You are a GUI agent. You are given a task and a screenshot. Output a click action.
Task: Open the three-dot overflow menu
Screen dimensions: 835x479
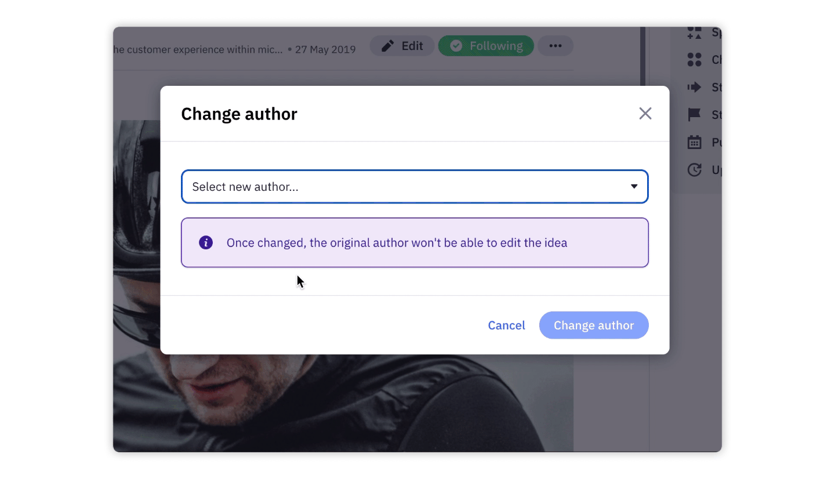coord(555,45)
